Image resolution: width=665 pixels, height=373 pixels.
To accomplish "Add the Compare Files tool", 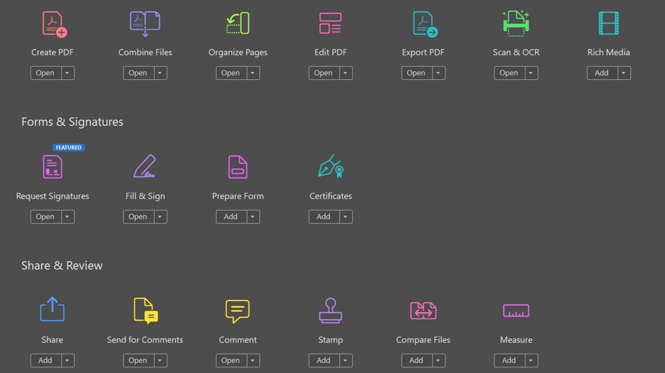I will click(416, 361).
